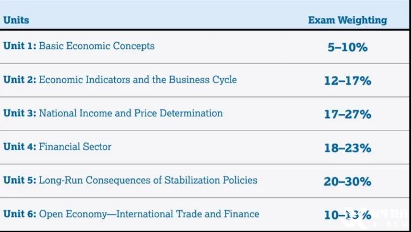Select Open Economy—International Trade and Finance
Image resolution: width=411 pixels, height=232 pixels.
(149, 214)
